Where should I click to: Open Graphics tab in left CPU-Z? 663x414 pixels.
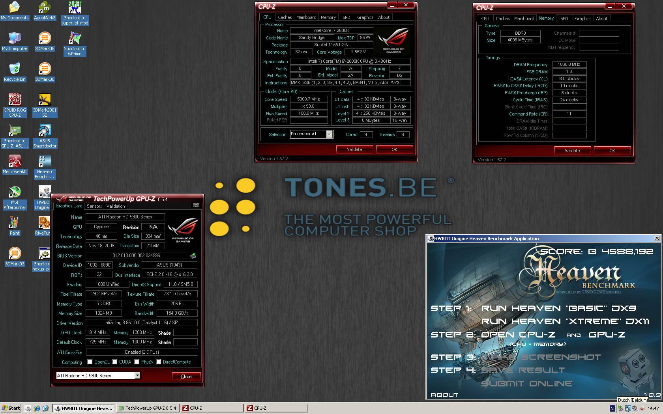coord(365,17)
